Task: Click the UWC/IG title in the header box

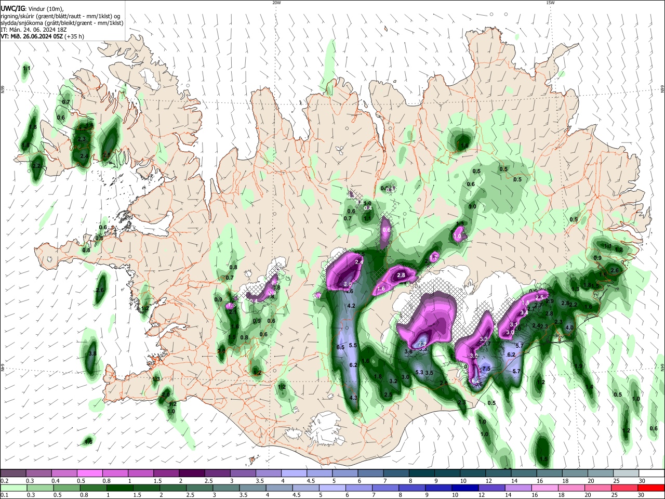Action: [12, 9]
